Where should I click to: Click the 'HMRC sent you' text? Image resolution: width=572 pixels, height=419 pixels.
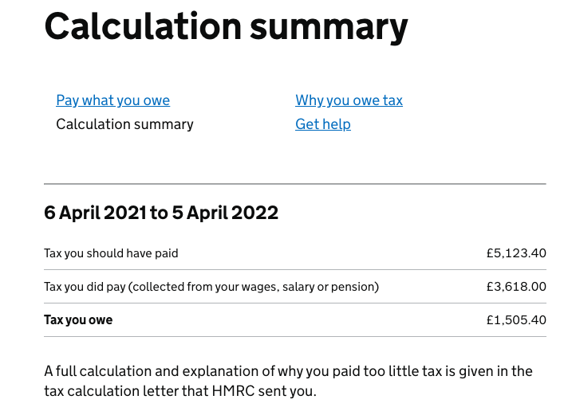(264, 391)
